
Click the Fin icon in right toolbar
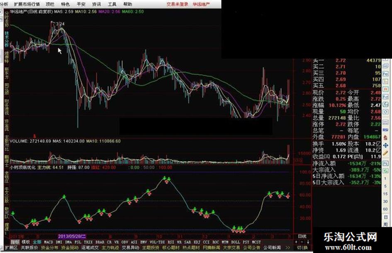[x=385, y=74]
